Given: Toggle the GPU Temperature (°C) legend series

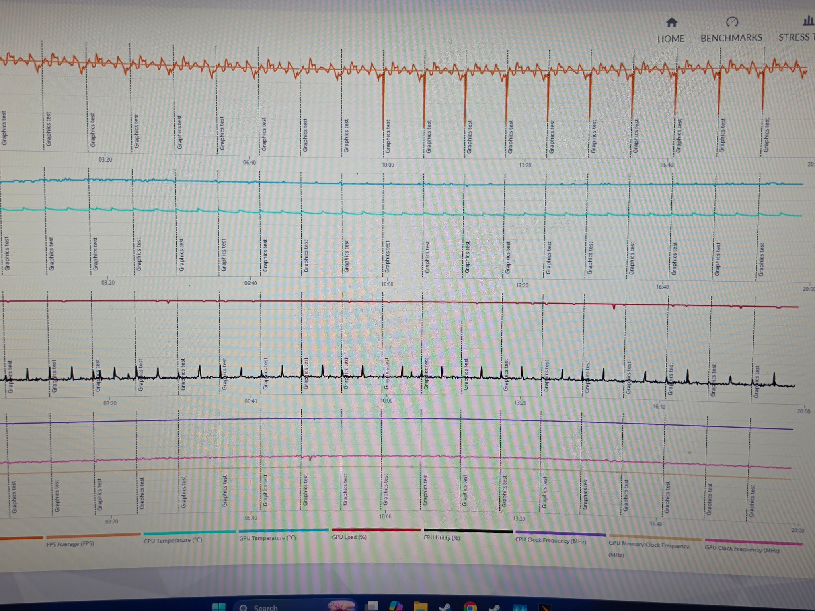Looking at the screenshot, I should [267, 538].
